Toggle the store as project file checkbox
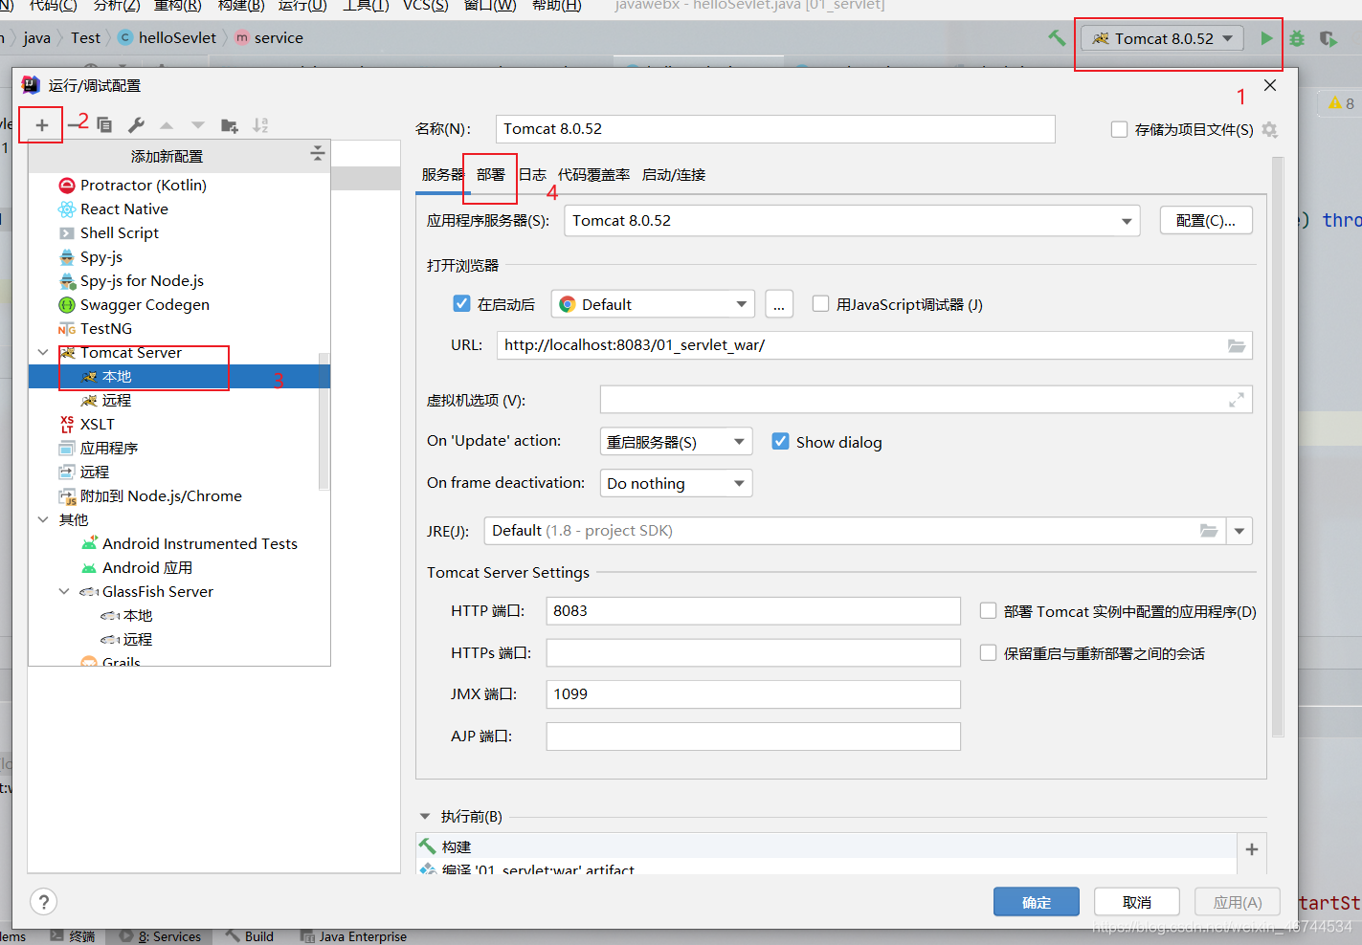1362x945 pixels. click(1119, 129)
